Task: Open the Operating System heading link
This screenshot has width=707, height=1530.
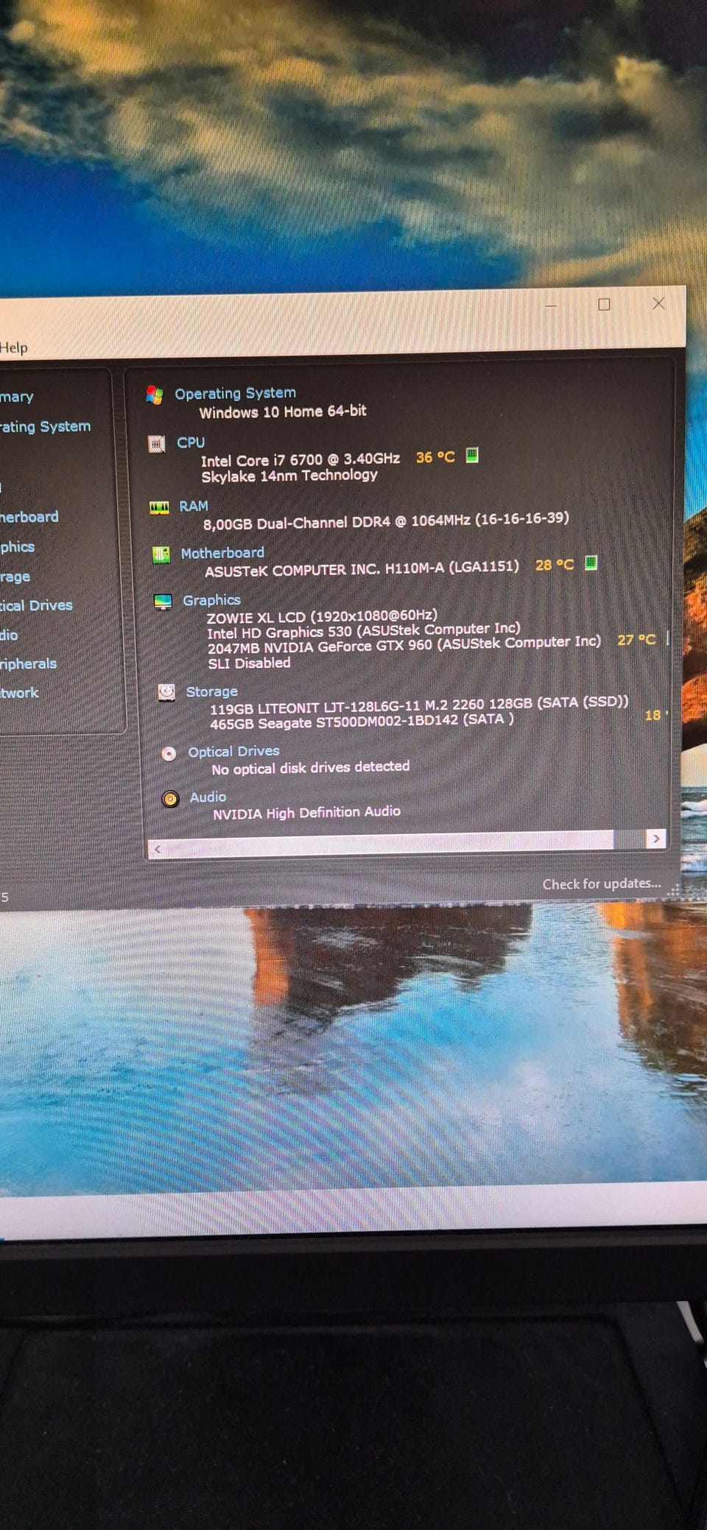Action: 235,393
